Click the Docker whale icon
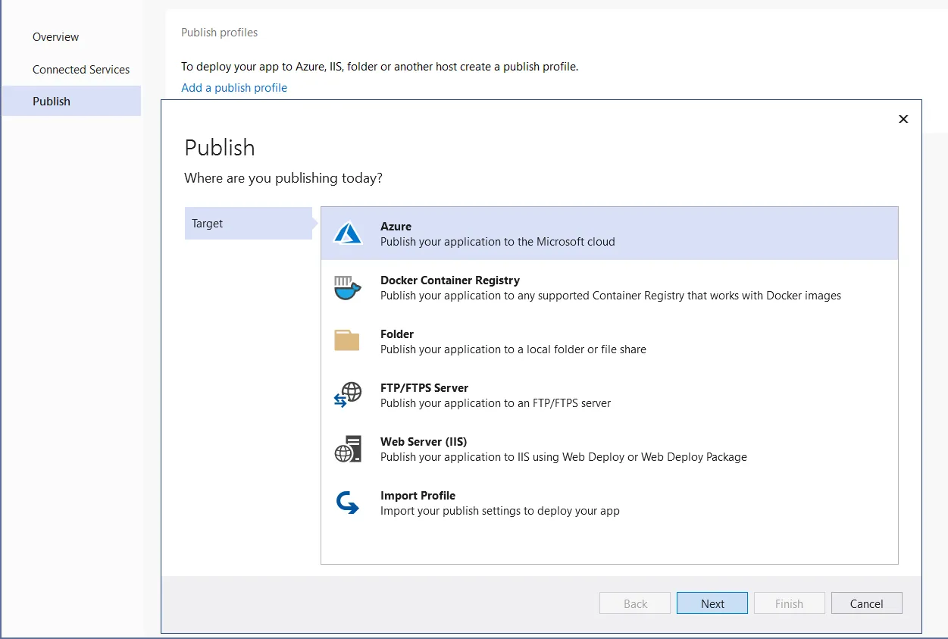Screen dimensions: 948x639 coord(348,287)
